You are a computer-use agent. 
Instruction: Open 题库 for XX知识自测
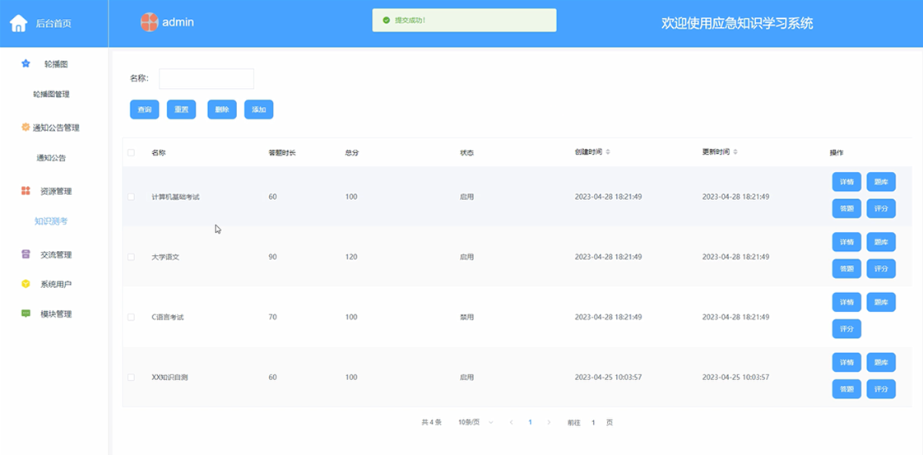coord(881,362)
